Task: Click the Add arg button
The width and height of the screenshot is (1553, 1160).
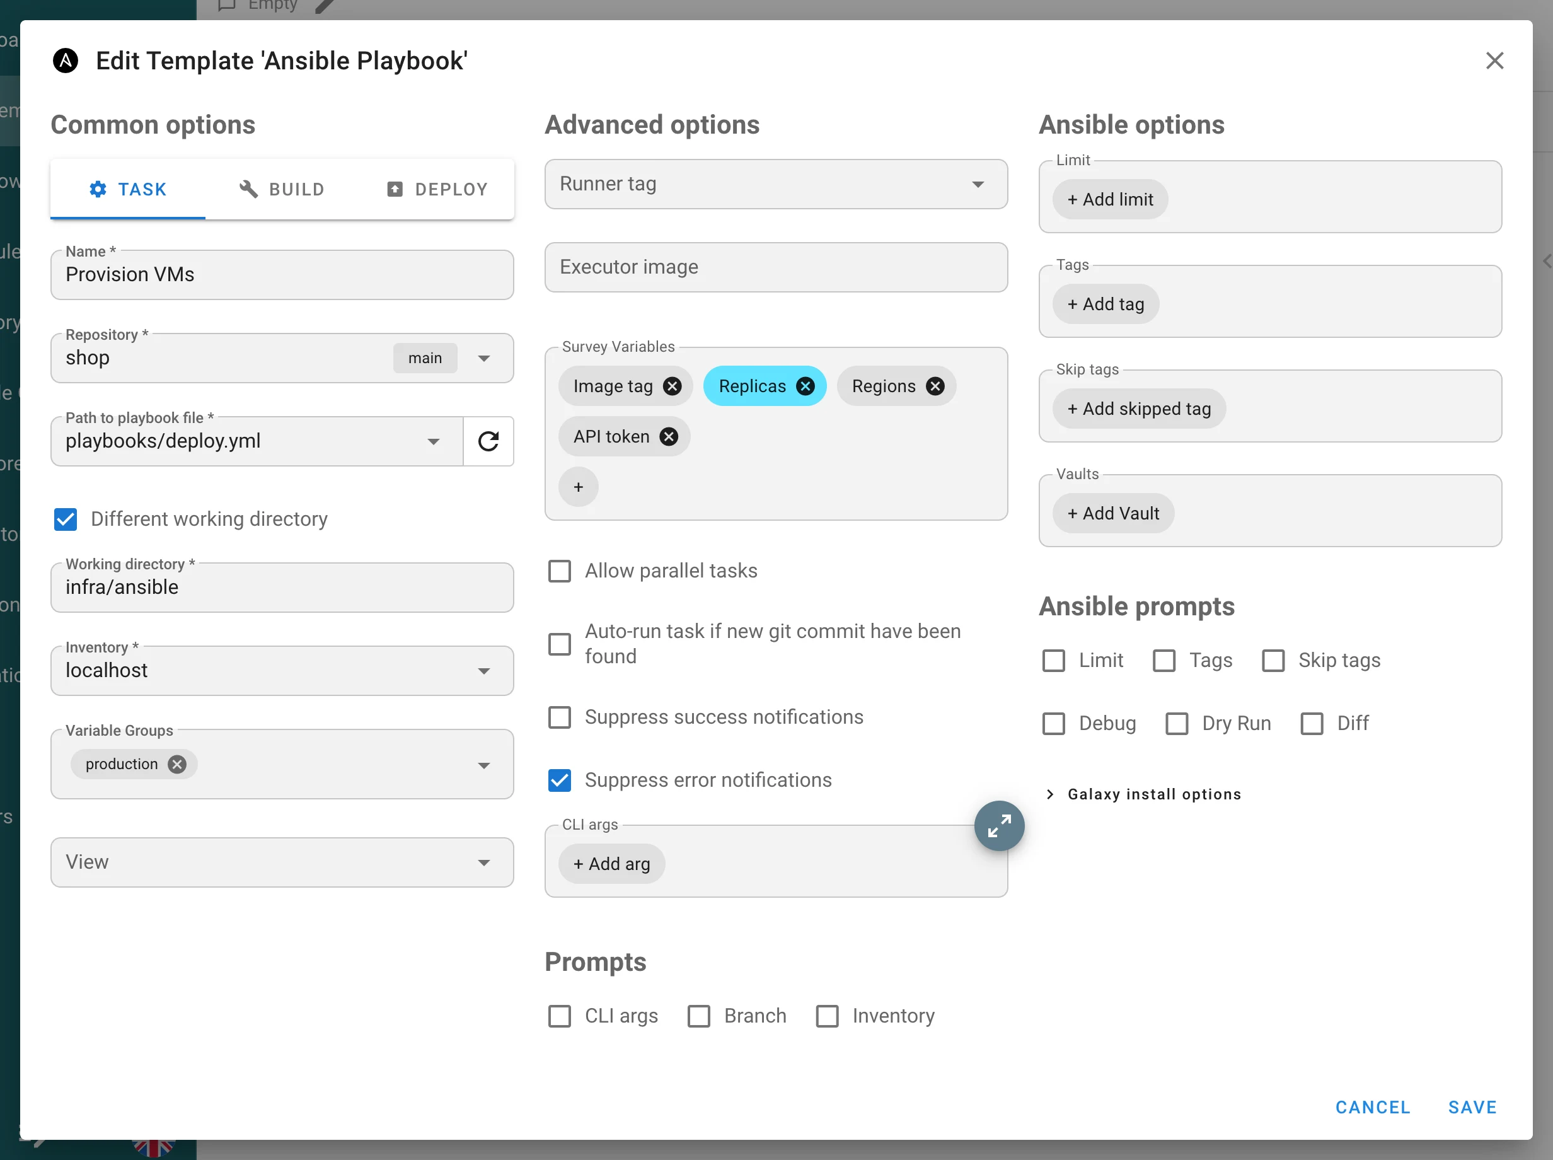Action: pyautogui.click(x=611, y=864)
